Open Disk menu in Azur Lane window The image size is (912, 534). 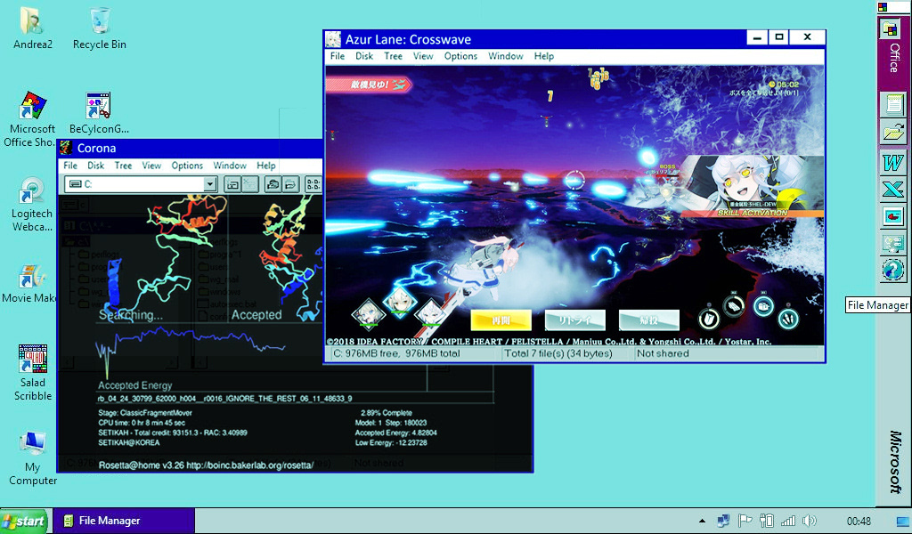pyautogui.click(x=364, y=56)
